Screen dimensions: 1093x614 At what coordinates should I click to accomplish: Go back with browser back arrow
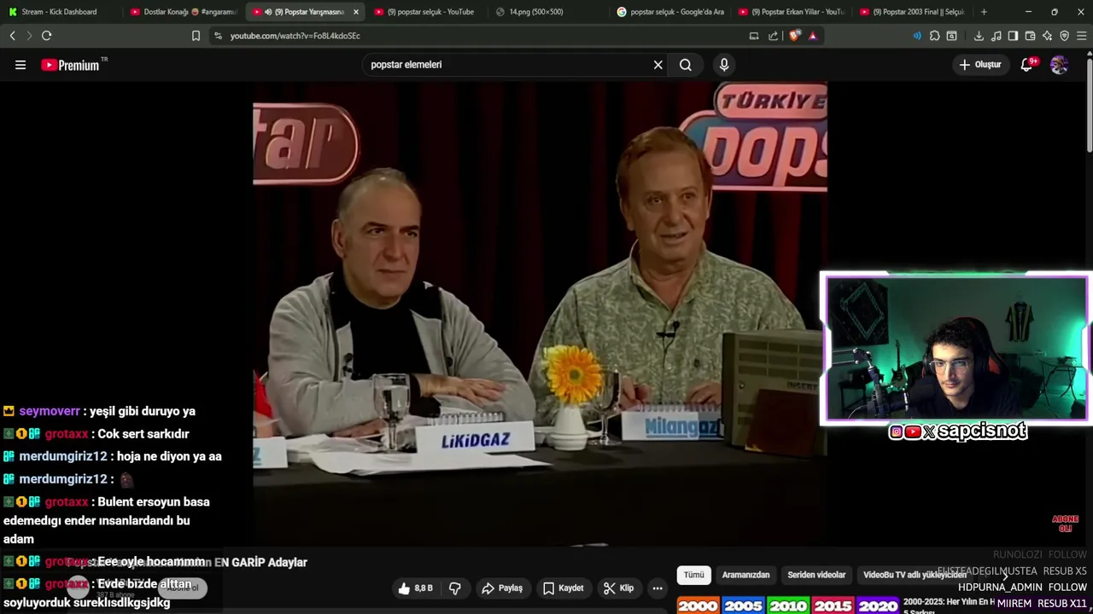pyautogui.click(x=13, y=36)
